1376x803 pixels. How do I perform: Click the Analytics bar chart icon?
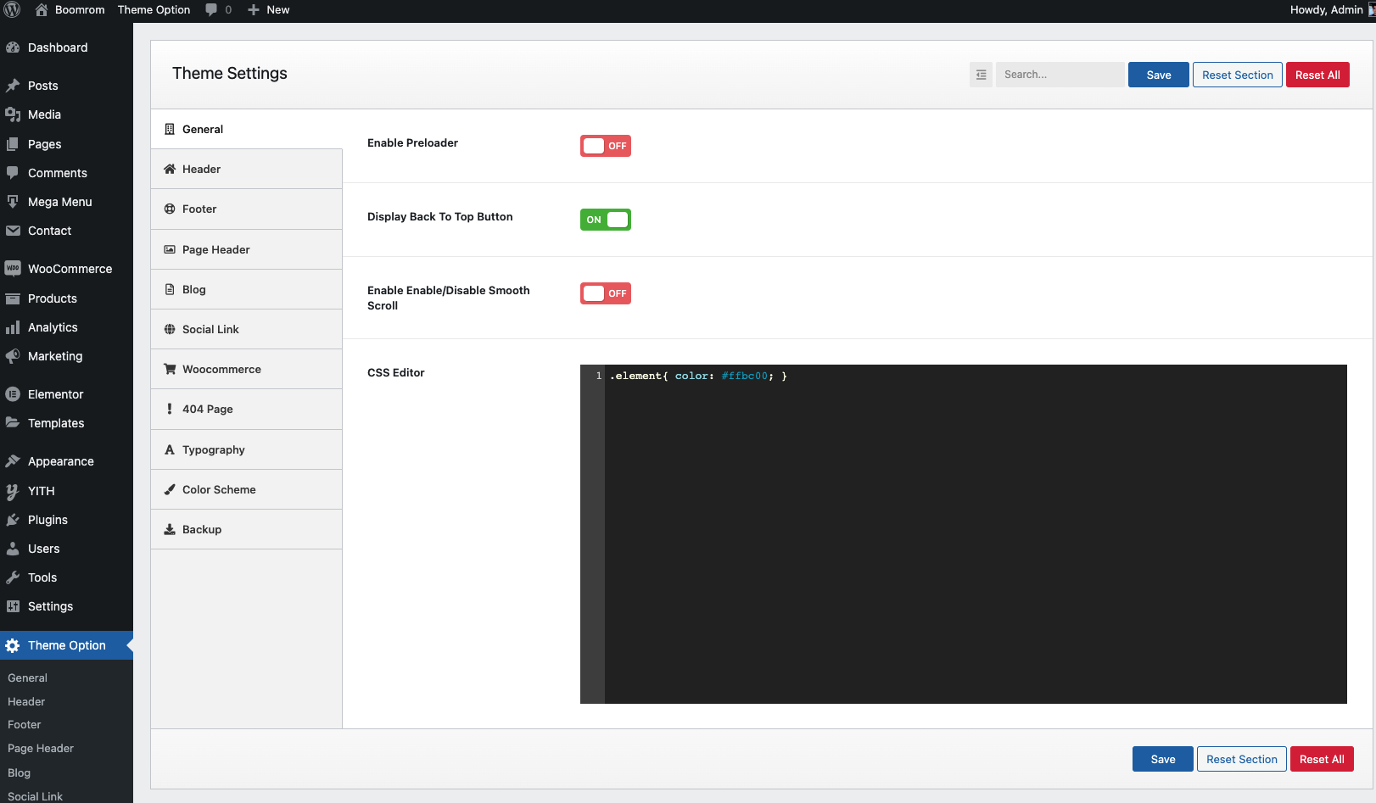pos(13,327)
